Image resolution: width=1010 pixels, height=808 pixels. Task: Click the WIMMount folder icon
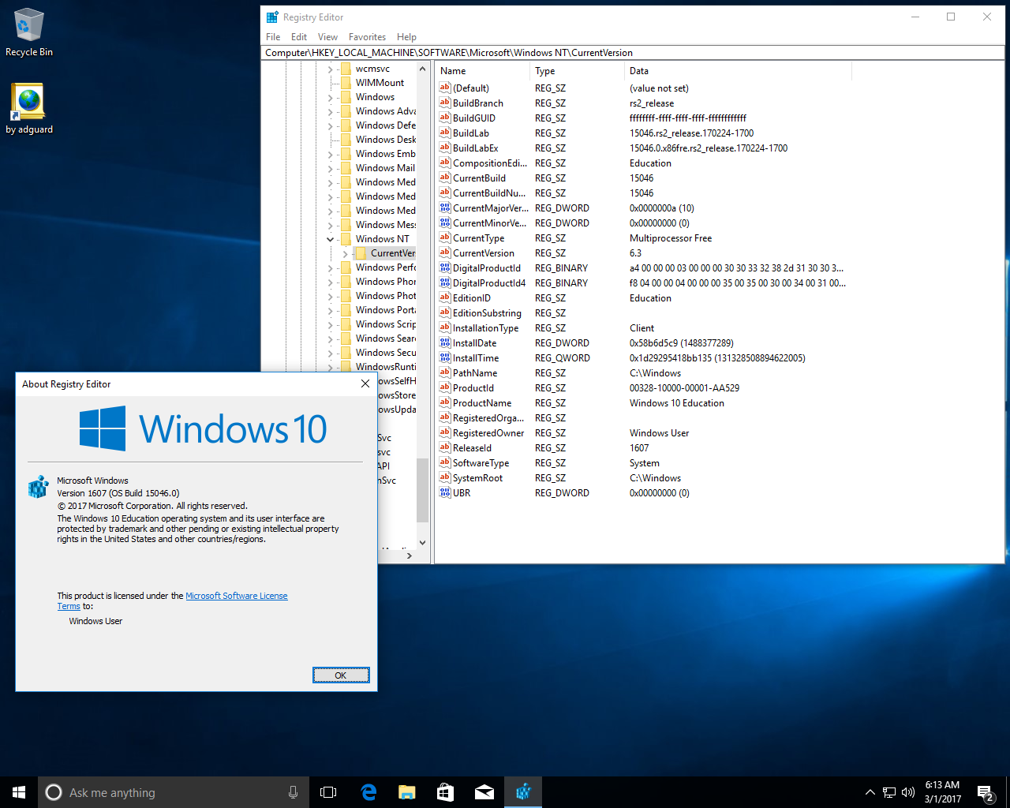(x=346, y=83)
